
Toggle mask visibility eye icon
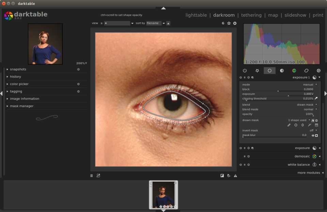pyautogui.click(x=313, y=135)
